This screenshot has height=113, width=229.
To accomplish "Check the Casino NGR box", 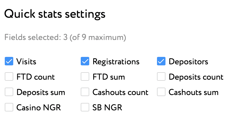I will (9, 107).
